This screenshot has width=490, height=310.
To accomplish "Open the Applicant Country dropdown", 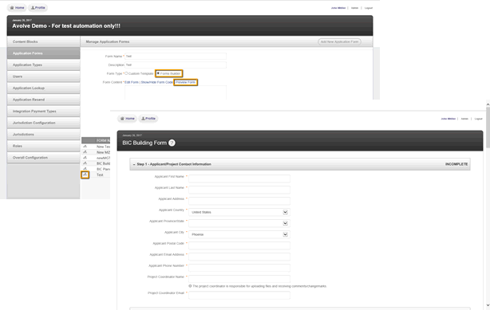I will 239,212.
